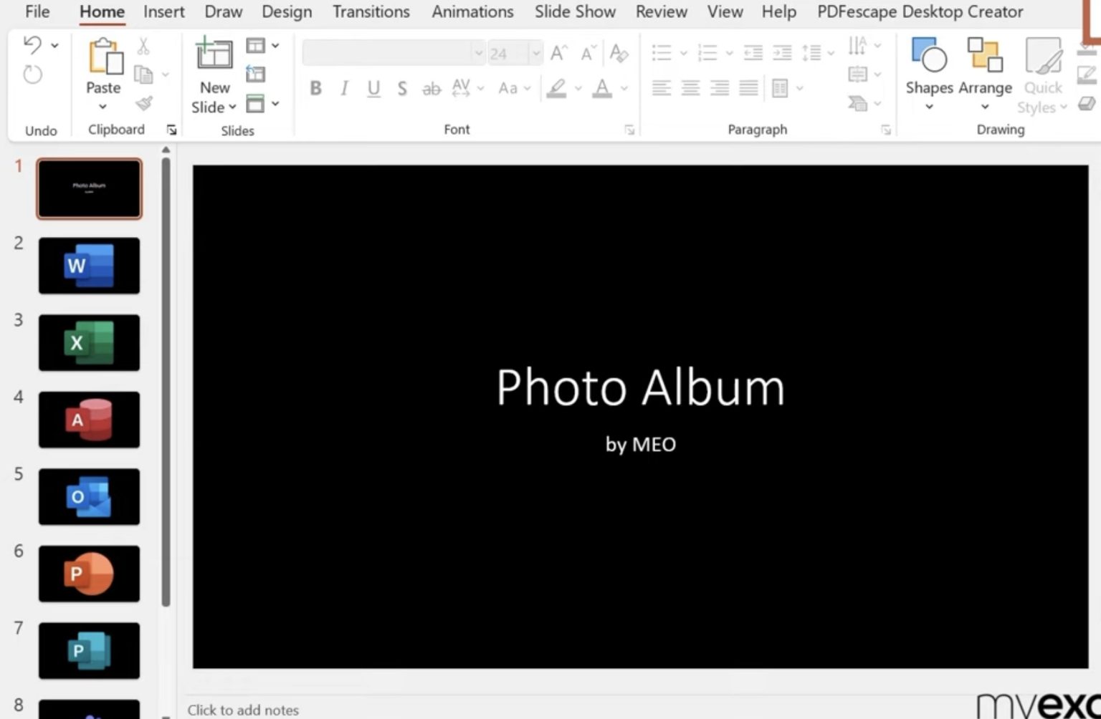
Task: Open the Shapes gallery icon
Action: (928, 56)
